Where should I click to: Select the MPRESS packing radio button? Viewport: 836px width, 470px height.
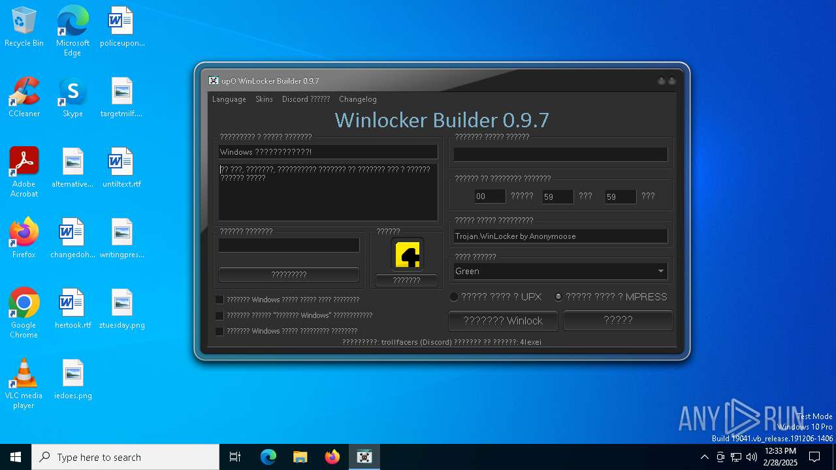pyautogui.click(x=558, y=297)
